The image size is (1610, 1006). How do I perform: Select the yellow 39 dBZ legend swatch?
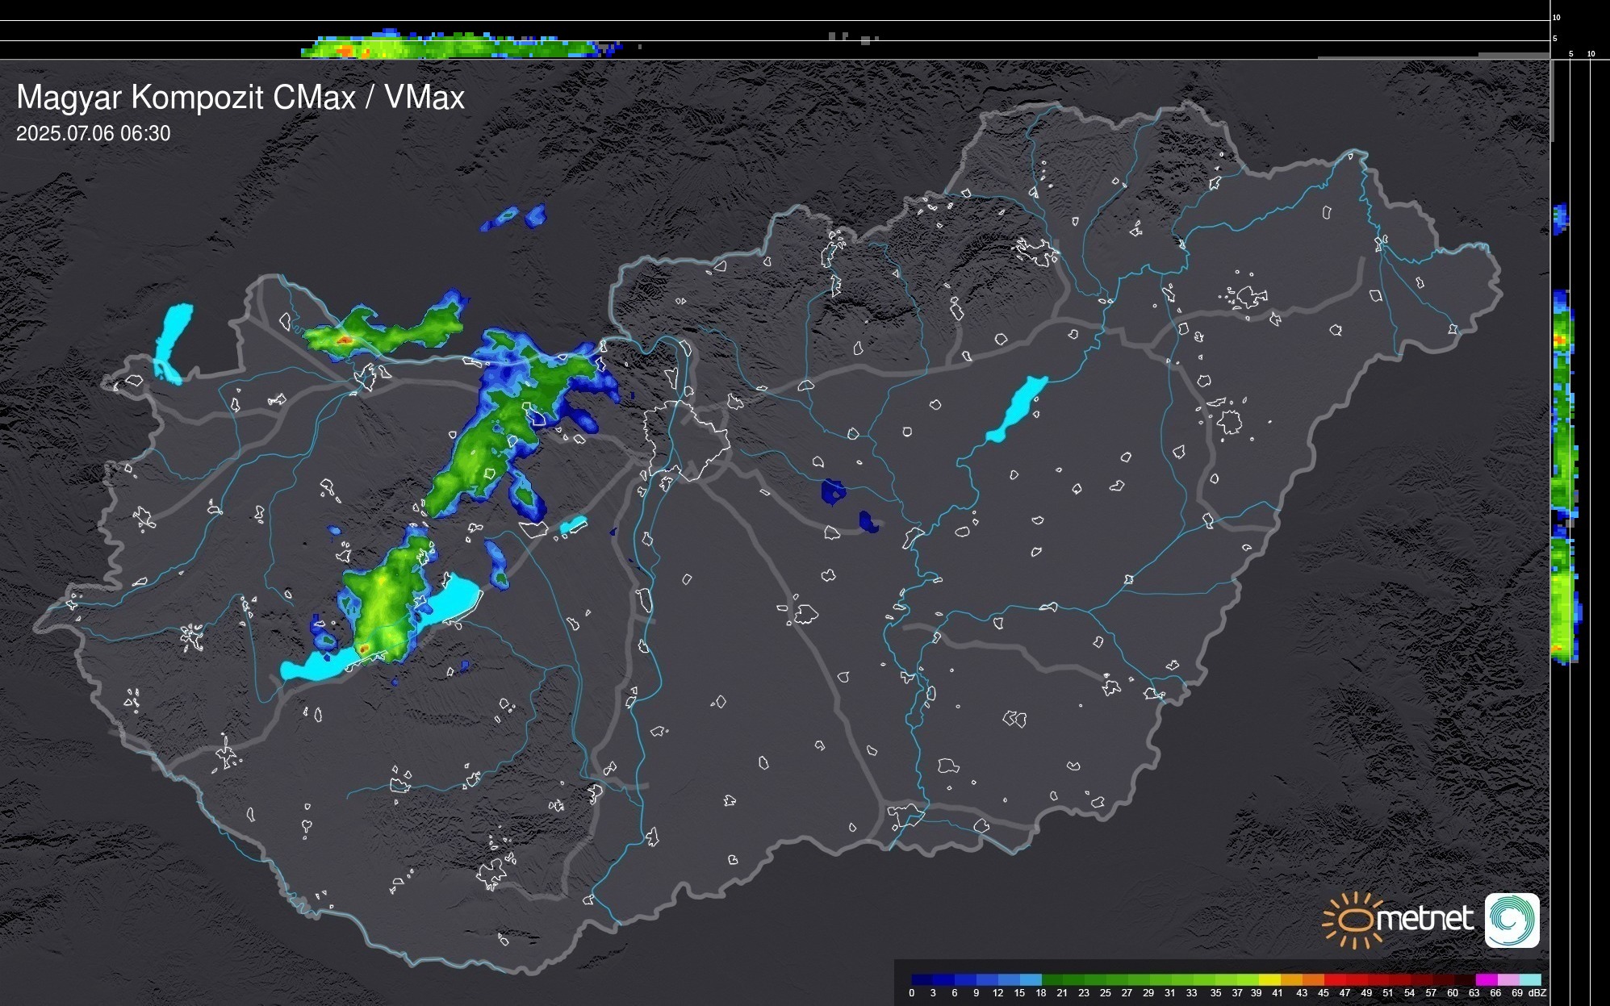(1269, 979)
